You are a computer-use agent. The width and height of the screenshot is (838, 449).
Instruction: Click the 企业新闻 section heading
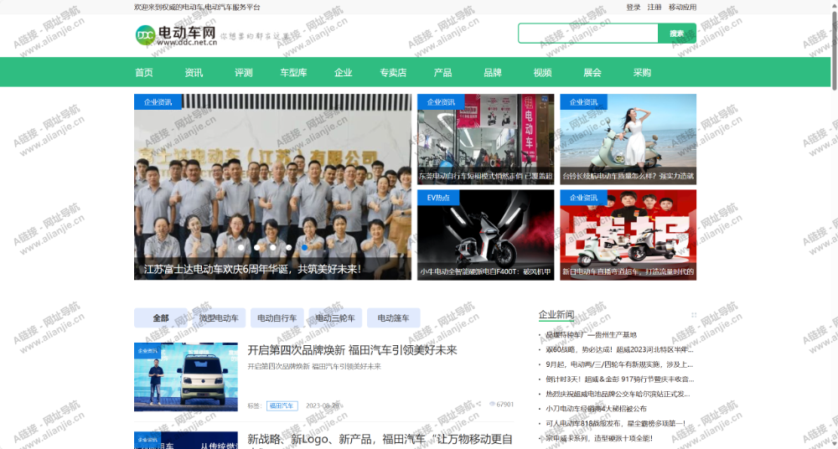tap(556, 314)
